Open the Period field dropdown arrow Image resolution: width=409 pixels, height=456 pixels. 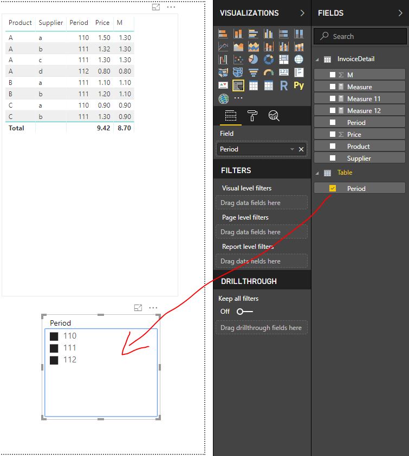click(292, 149)
